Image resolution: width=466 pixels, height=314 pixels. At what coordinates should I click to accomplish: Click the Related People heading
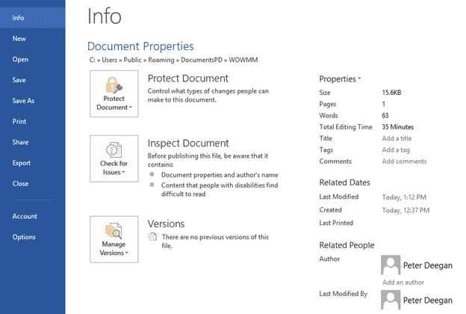tap(347, 245)
